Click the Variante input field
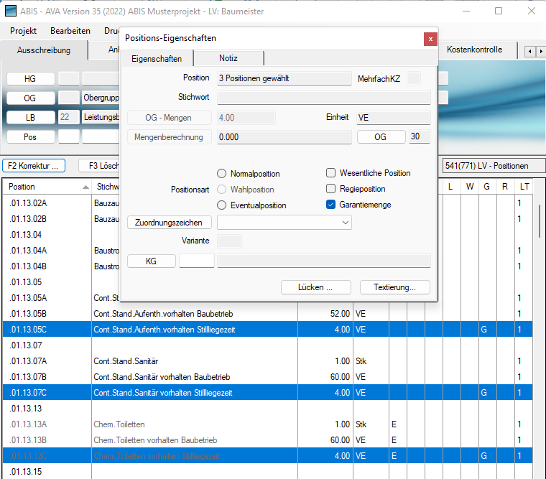 pyautogui.click(x=229, y=241)
